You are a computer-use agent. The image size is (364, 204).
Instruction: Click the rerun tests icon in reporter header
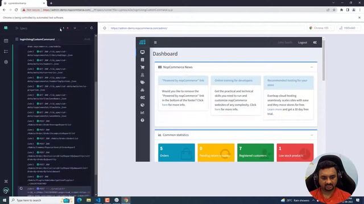point(92,28)
